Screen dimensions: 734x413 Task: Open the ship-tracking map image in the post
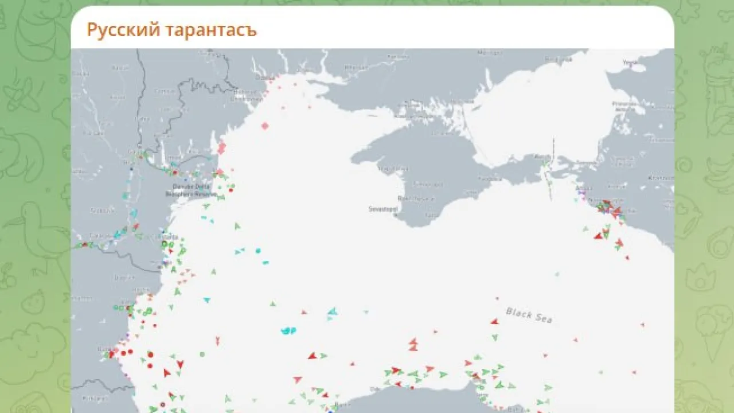click(373, 231)
